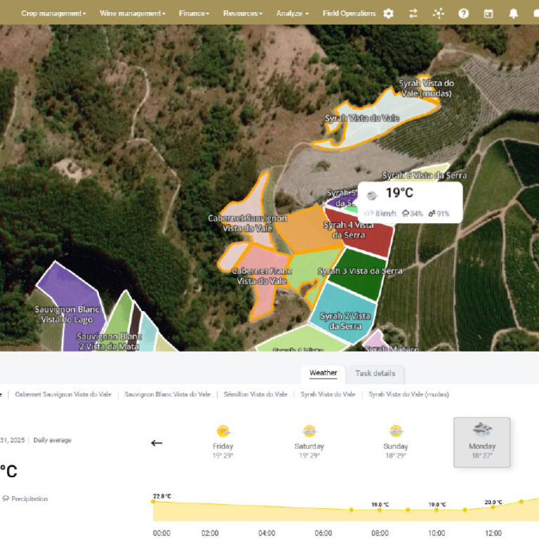Toggle the Precipitation chart legend

pyautogui.click(x=25, y=498)
